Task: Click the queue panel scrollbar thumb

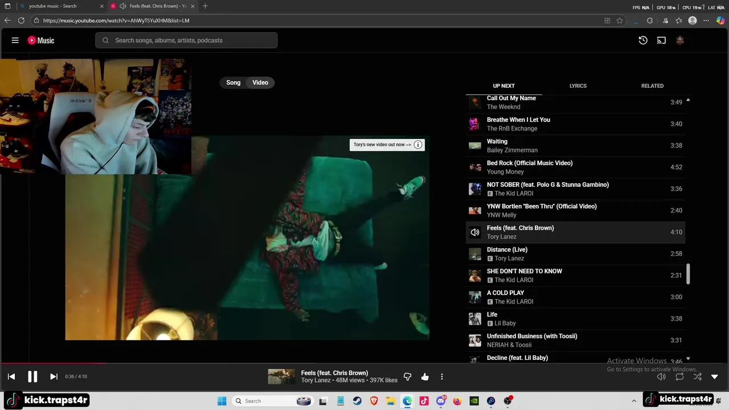Action: click(688, 274)
